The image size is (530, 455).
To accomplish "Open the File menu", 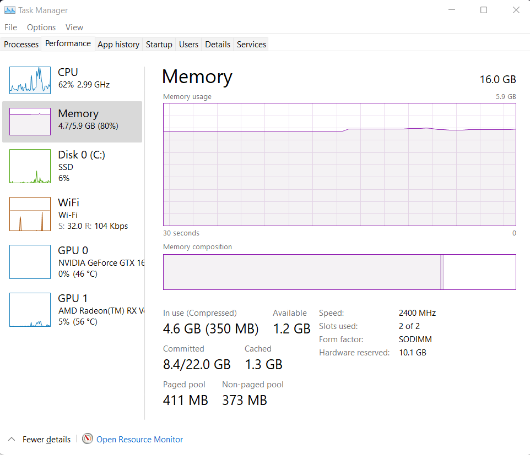I will (10, 27).
